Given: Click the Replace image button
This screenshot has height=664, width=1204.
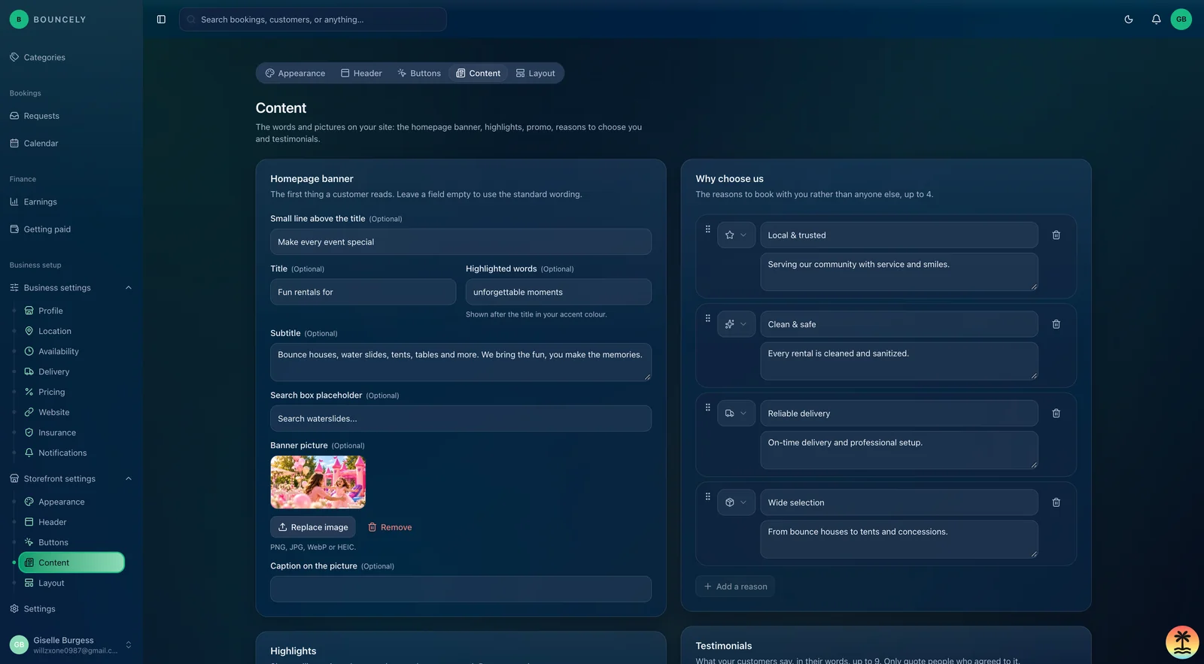Looking at the screenshot, I should click(x=313, y=527).
